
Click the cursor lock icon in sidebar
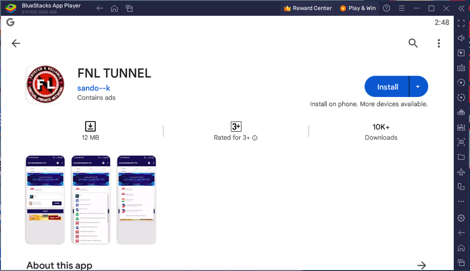click(x=461, y=53)
